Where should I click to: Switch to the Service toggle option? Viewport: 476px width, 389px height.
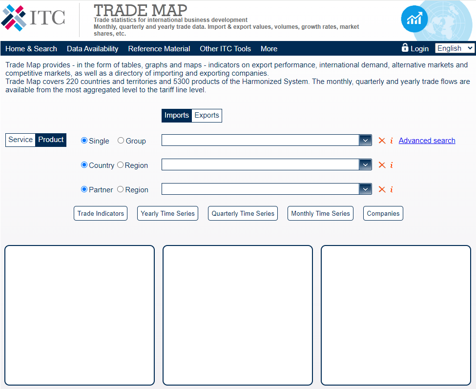coord(21,140)
